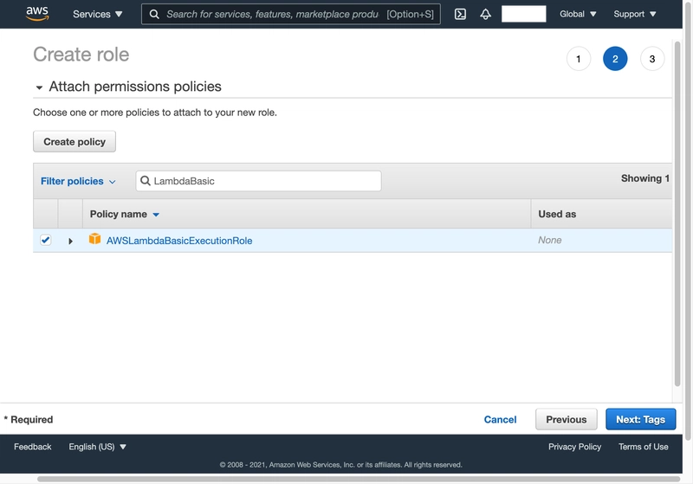Uncheck the AWSLambdaBasicExecutionRole checkbox

point(46,240)
